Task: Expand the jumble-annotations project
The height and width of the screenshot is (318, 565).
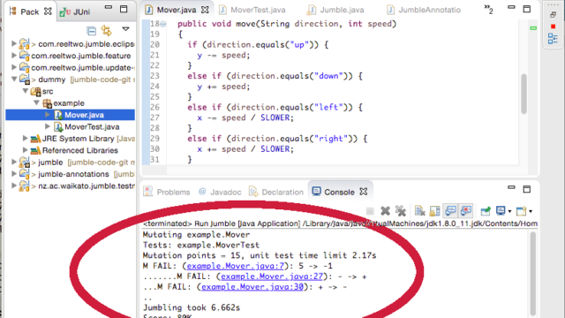Action: [14, 174]
